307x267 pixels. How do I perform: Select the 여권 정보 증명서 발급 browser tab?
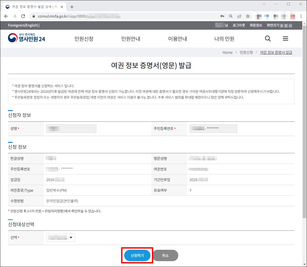coord(32,6)
